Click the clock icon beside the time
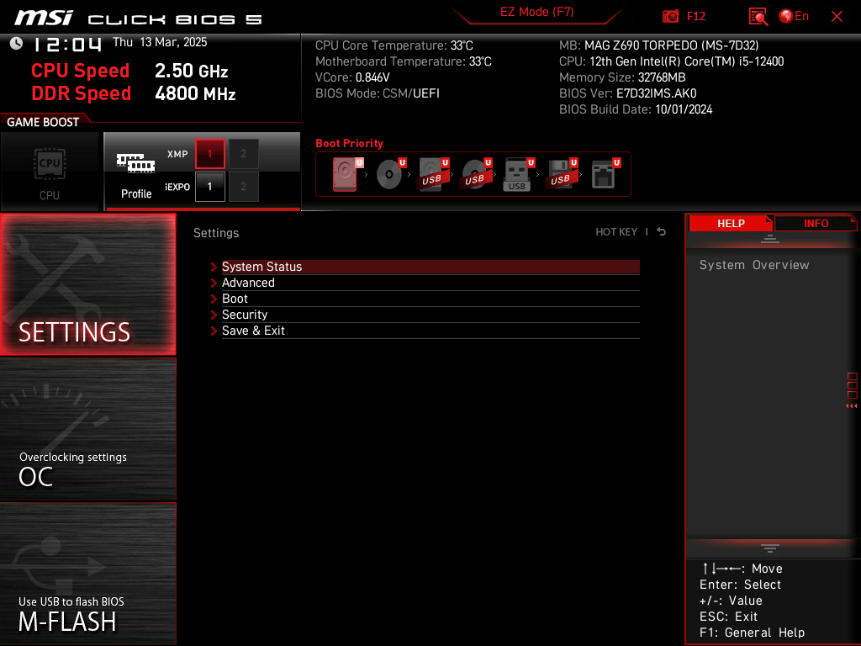This screenshot has height=646, width=861. (17, 44)
